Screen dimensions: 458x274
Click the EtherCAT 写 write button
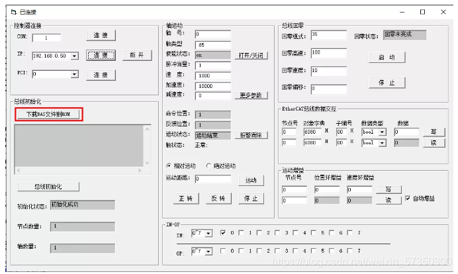(x=434, y=132)
